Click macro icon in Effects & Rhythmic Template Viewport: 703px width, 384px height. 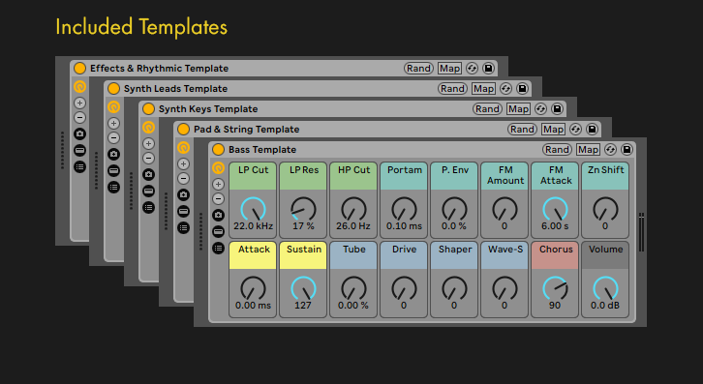click(79, 86)
